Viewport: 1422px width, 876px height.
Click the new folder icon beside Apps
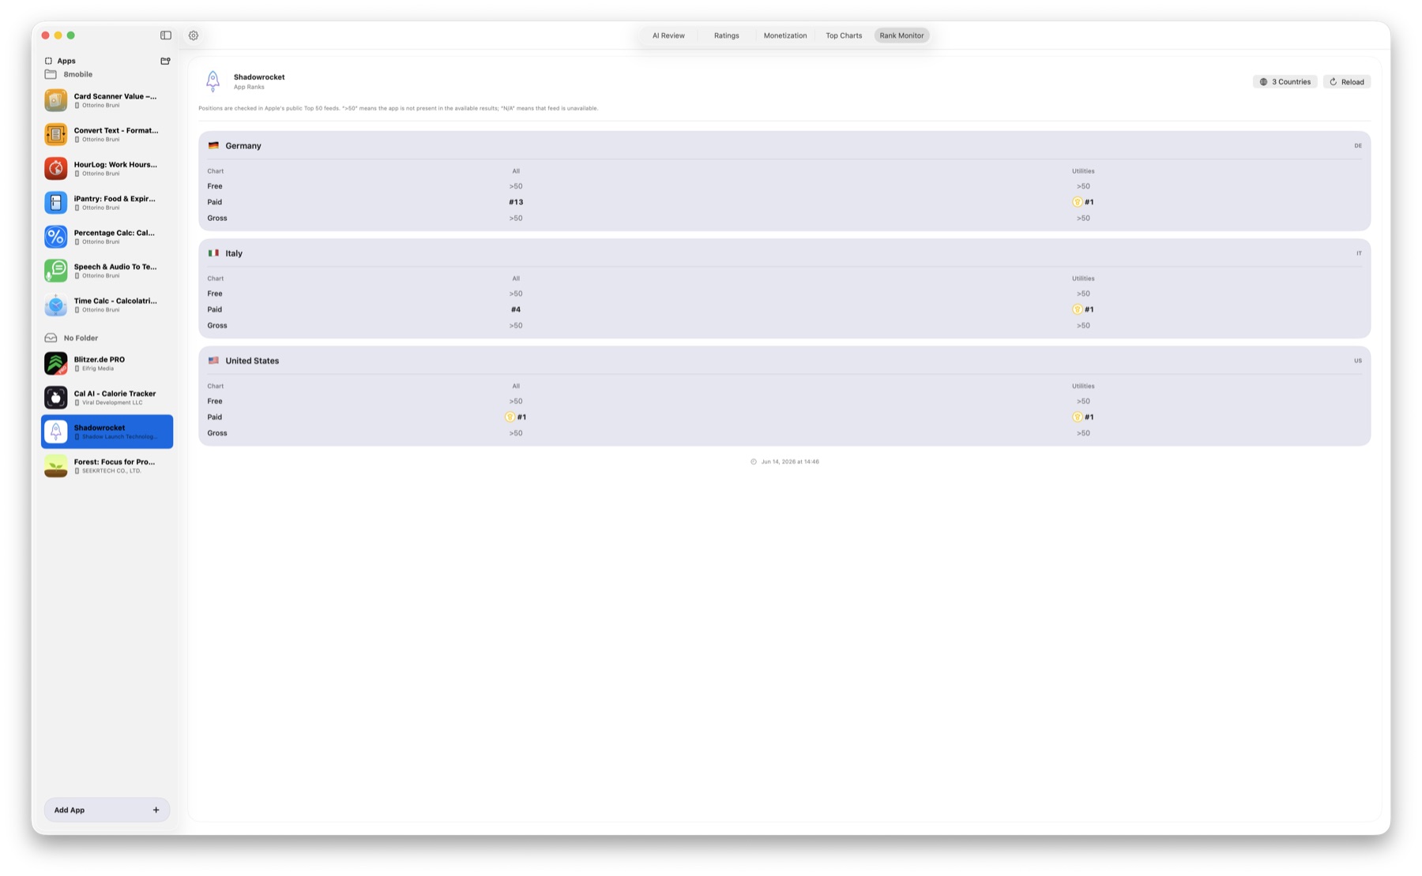(165, 61)
